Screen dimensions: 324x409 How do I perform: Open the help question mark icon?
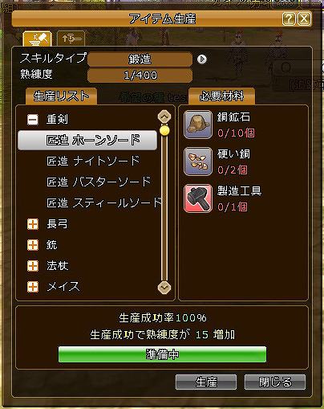[x=289, y=18]
